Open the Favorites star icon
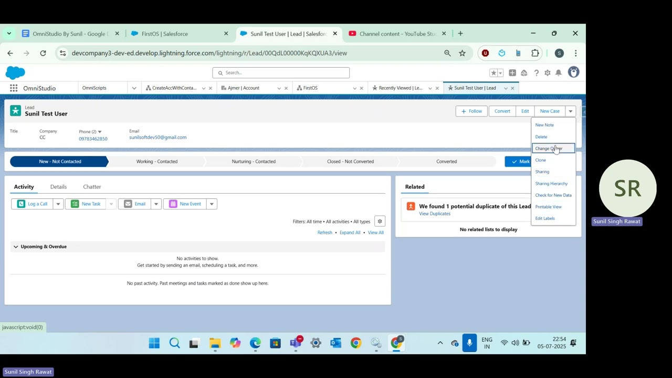The width and height of the screenshot is (672, 378). pos(493,73)
